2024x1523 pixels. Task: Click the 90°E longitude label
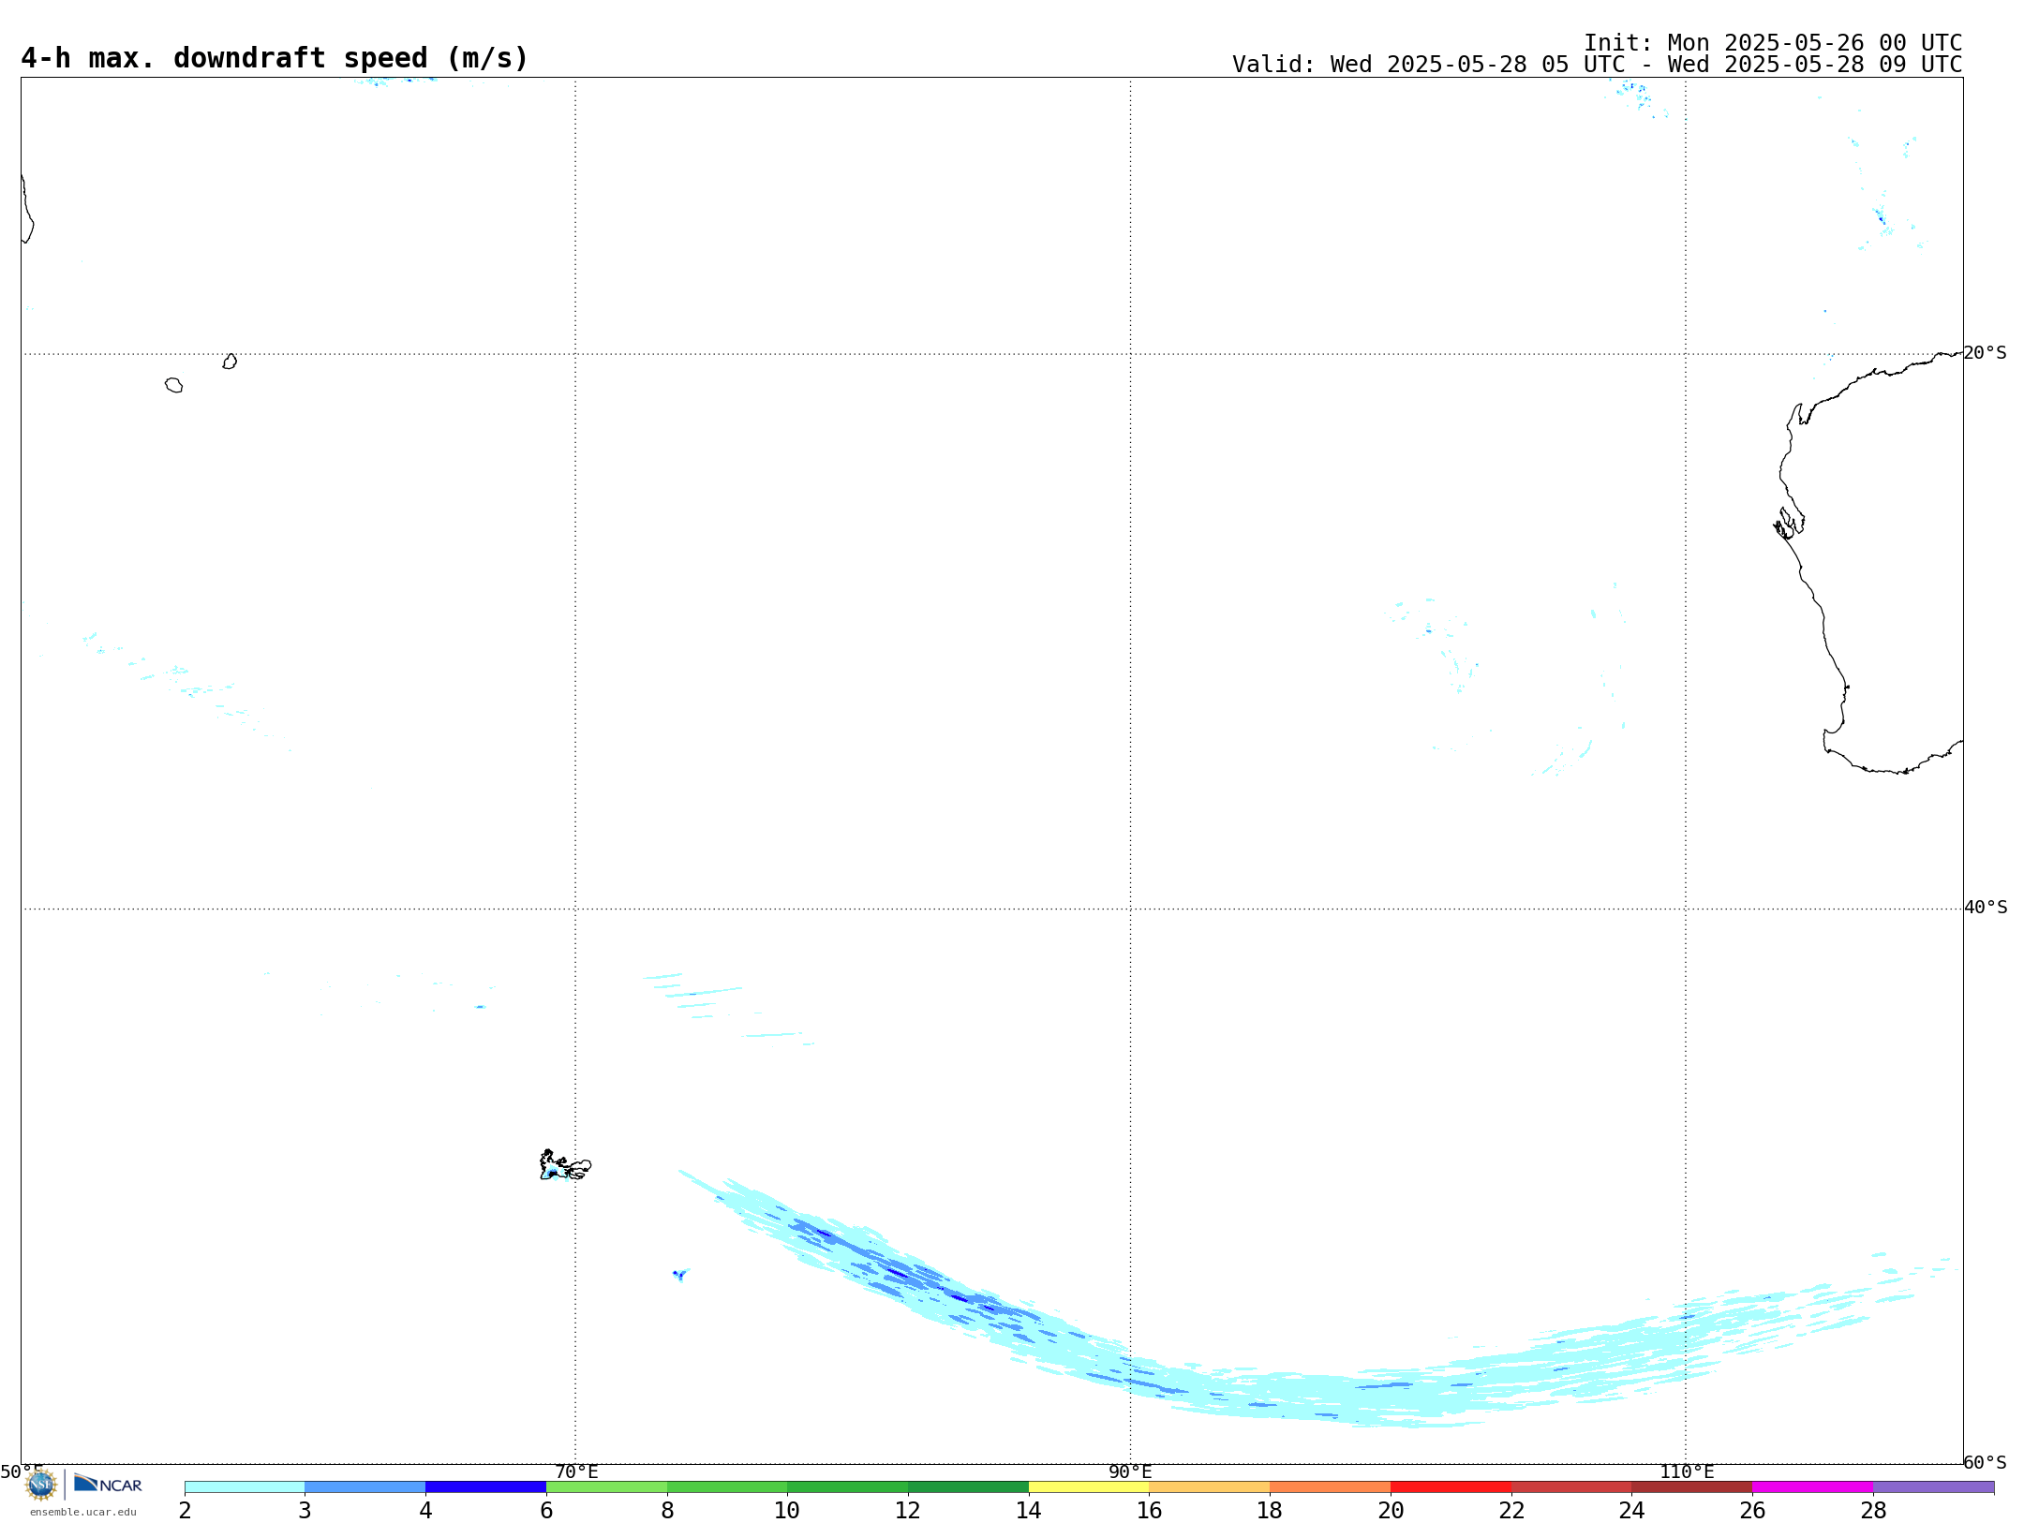[1130, 1472]
